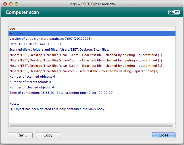Click the yellow minimize window button
This screenshot has height=145, width=184.
(x=11, y=4)
